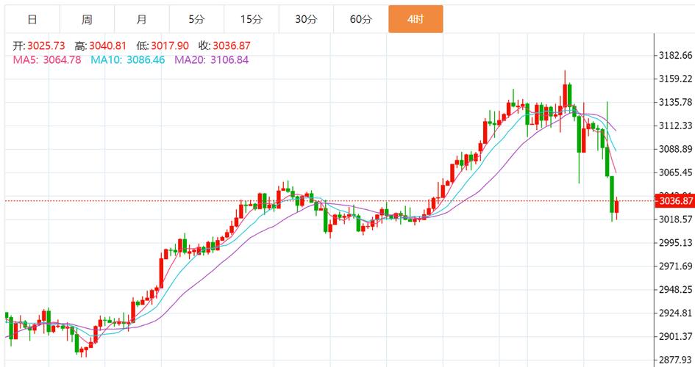
Task: Click the red current price tag 3036.87
Action: (675, 201)
